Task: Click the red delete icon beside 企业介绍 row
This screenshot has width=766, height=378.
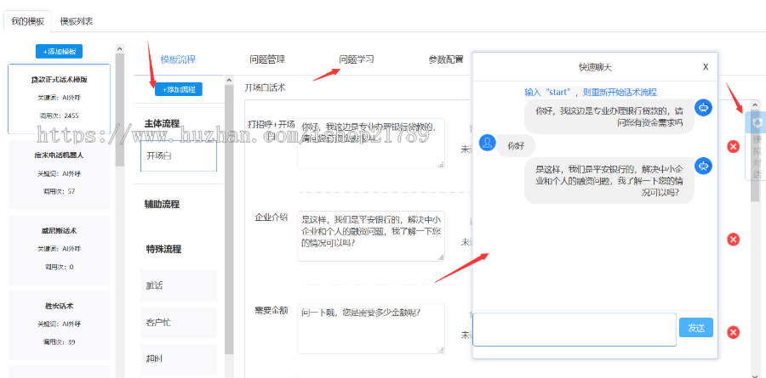Action: pyautogui.click(x=733, y=240)
